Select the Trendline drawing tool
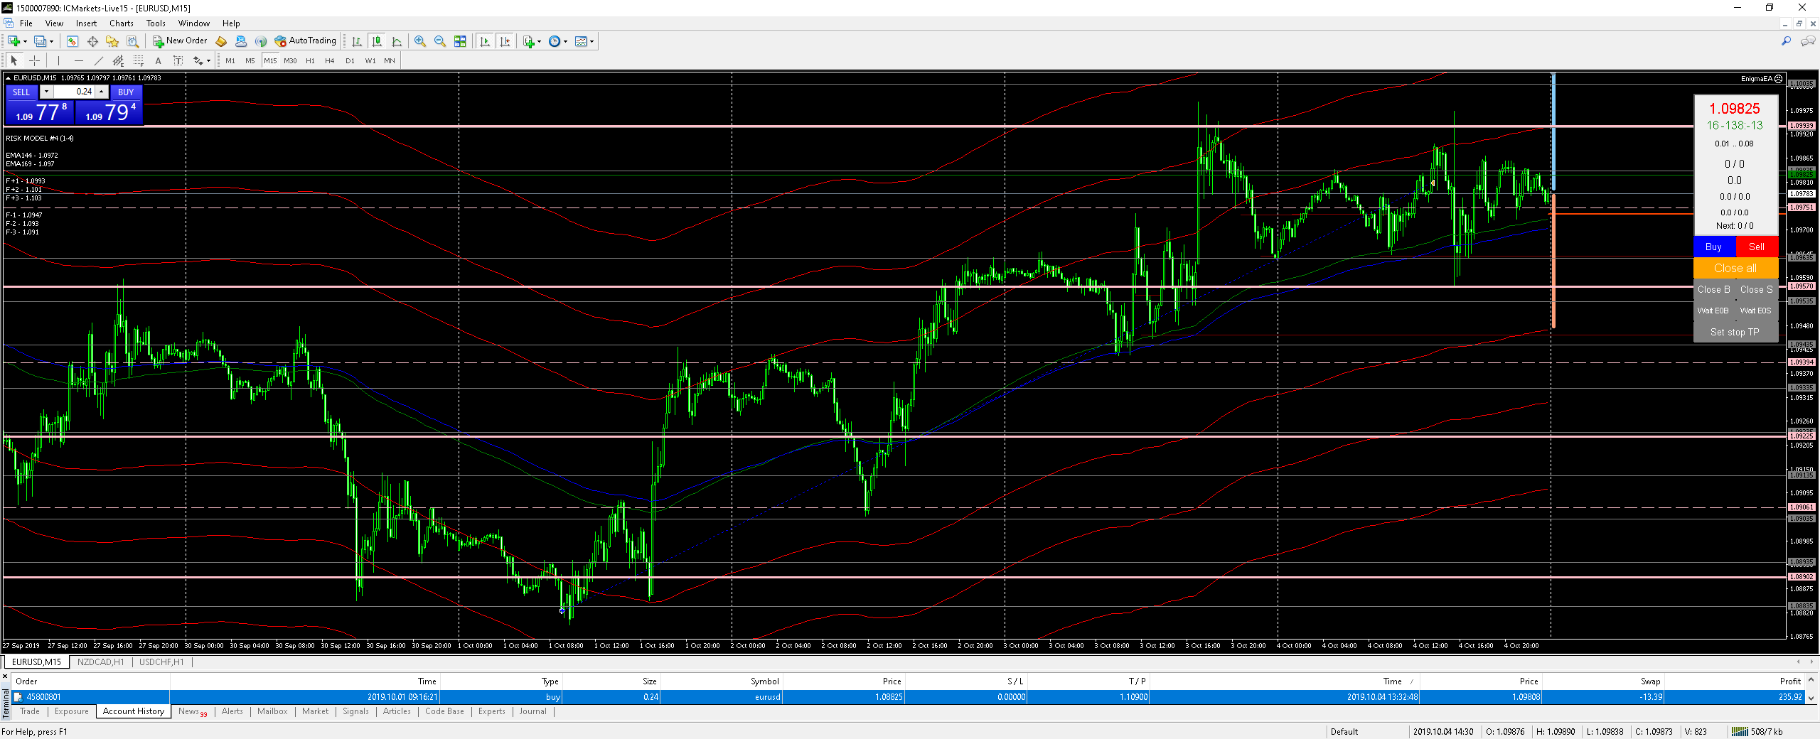Viewport: 1820px width, 739px height. click(98, 61)
